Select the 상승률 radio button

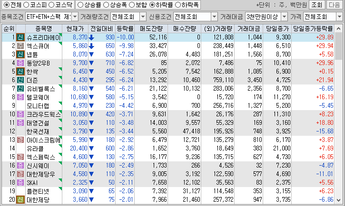coord(80,5)
